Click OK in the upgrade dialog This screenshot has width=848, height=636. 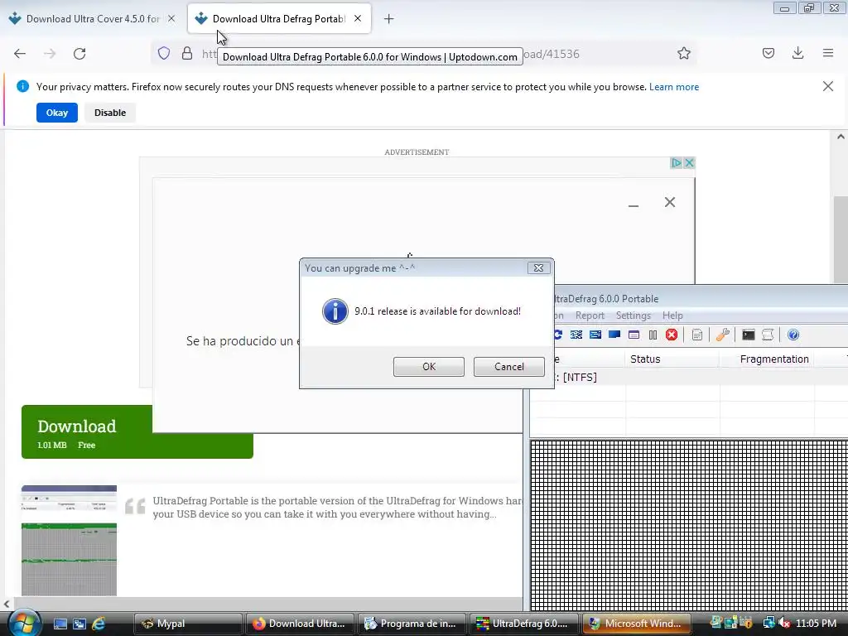point(428,367)
